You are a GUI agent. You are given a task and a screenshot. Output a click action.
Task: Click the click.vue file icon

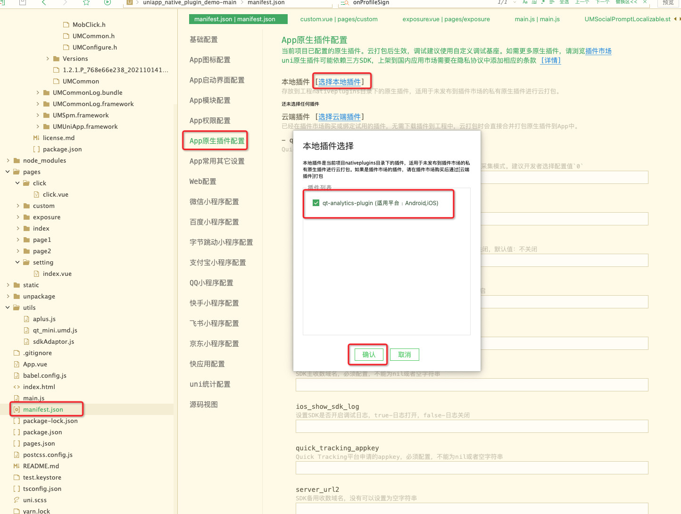coord(36,194)
